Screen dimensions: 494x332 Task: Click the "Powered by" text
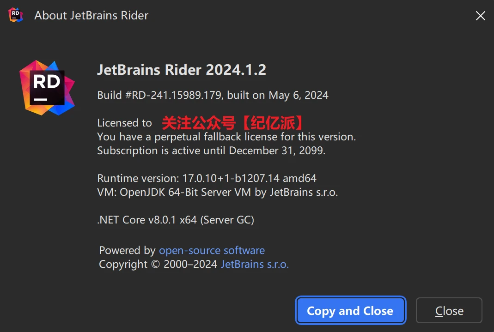pos(127,250)
